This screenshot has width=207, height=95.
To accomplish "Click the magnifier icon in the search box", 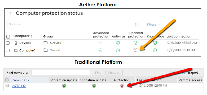I will (x=137, y=25).
